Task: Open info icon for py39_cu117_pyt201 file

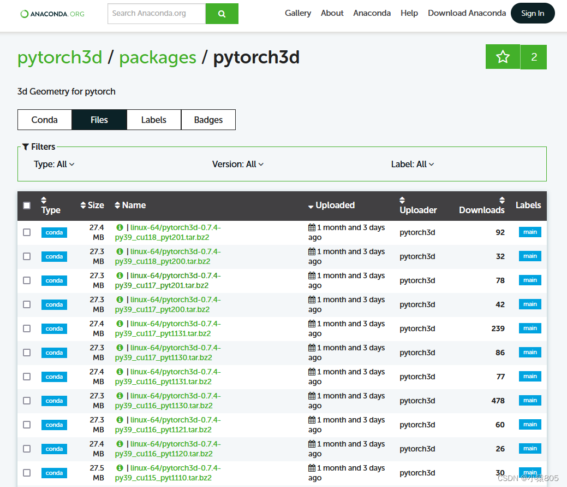Action: coord(120,275)
